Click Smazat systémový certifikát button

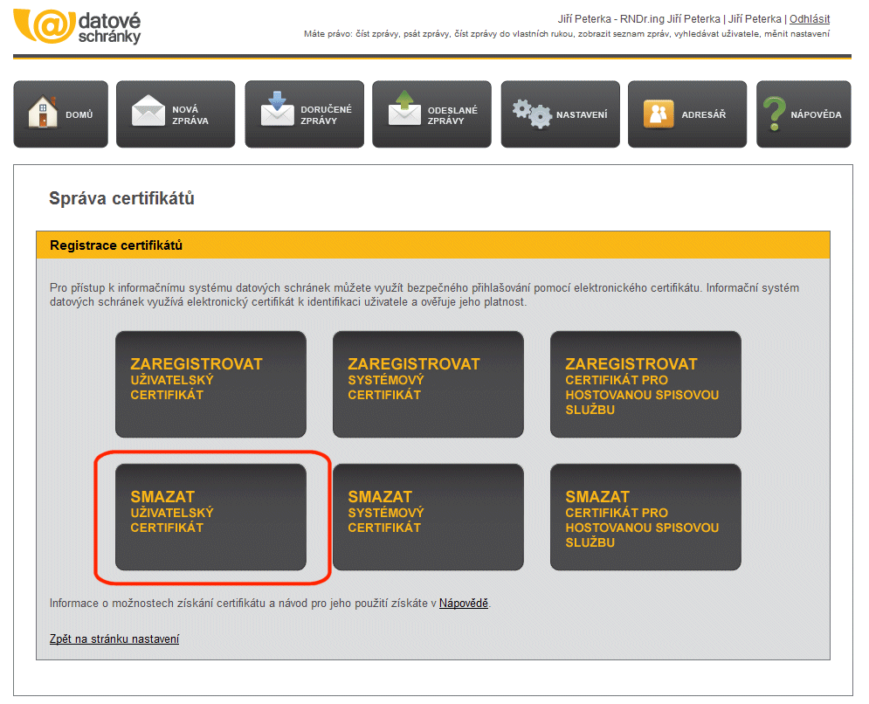pyautogui.click(x=428, y=517)
